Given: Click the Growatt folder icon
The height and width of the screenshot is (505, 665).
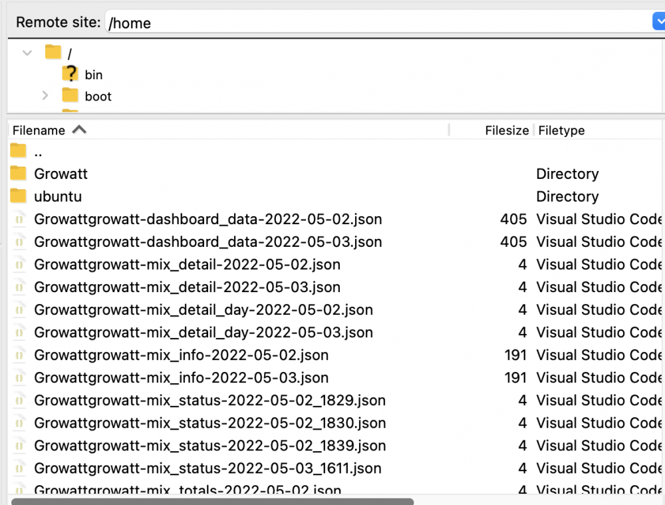Looking at the screenshot, I should [x=19, y=174].
